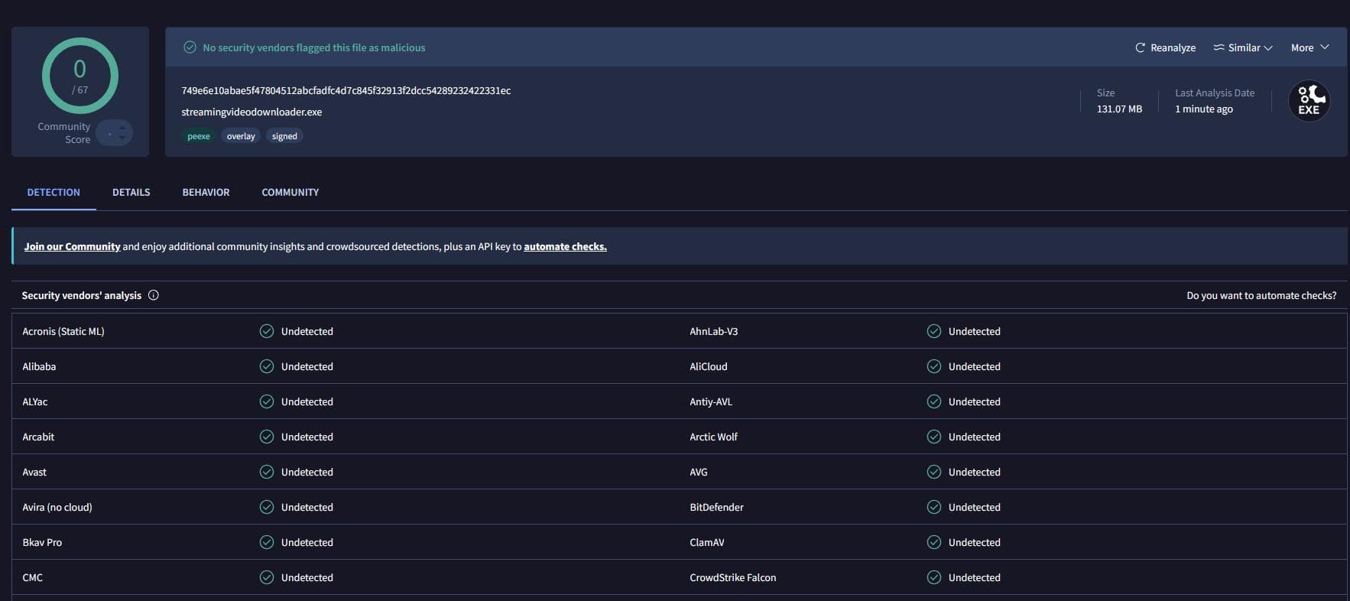Click the Undetected result in the AVG row
Screen dimensions: 1350x601
975,472
